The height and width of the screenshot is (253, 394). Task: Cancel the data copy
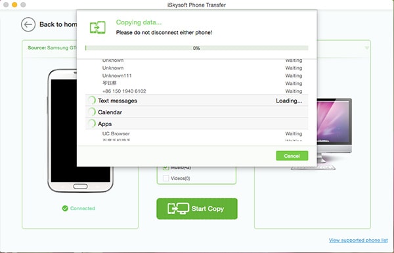click(292, 156)
